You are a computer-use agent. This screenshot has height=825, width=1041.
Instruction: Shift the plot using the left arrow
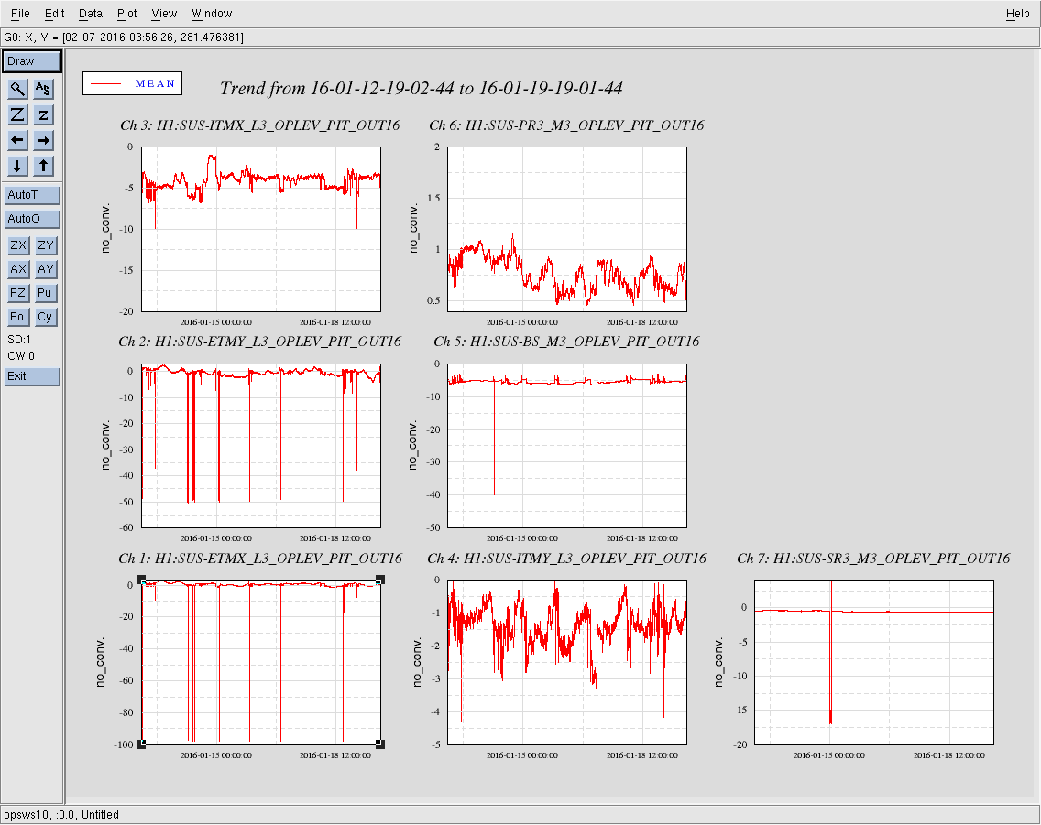coord(17,140)
